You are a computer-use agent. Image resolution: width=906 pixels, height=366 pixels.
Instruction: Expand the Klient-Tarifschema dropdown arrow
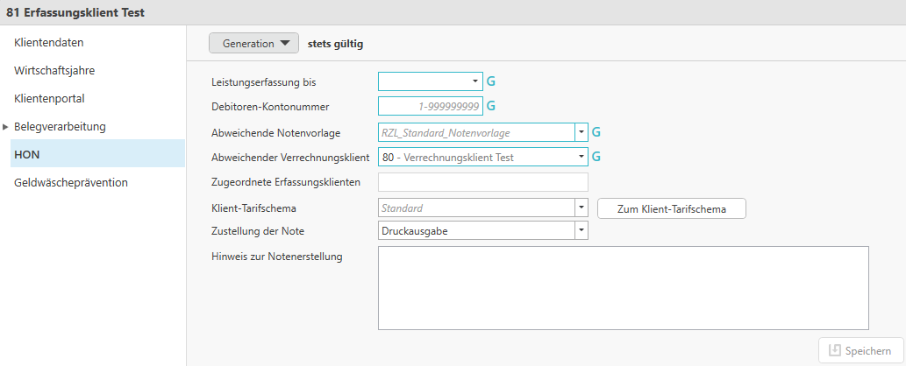click(580, 208)
